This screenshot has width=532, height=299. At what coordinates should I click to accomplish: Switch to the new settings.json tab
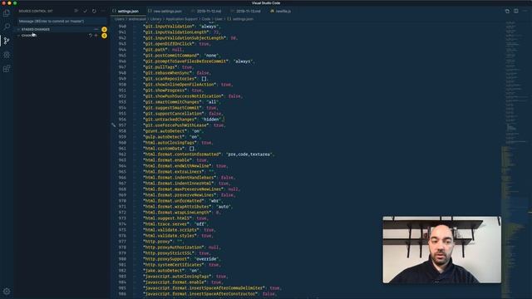[166, 11]
